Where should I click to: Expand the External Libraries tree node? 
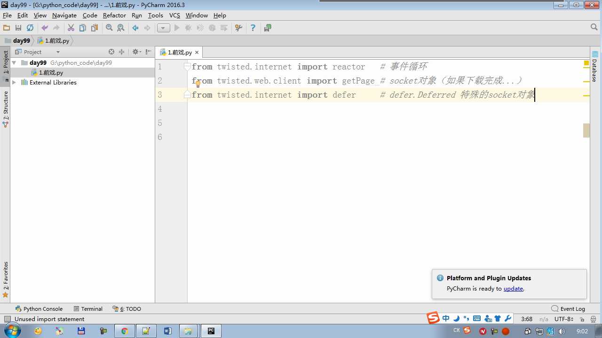click(x=14, y=83)
